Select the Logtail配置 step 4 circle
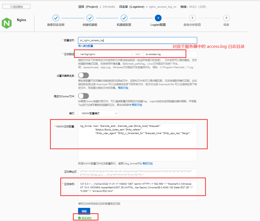This screenshot has width=260, height=221. [x=158, y=18]
